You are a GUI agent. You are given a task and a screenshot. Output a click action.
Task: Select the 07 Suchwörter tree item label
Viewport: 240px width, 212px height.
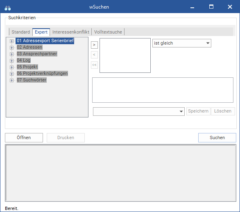[32, 80]
